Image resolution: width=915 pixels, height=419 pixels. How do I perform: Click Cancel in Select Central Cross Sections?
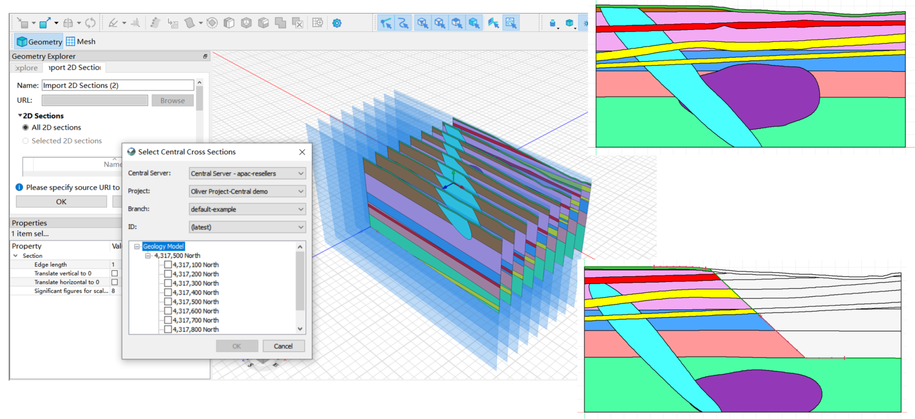point(283,346)
